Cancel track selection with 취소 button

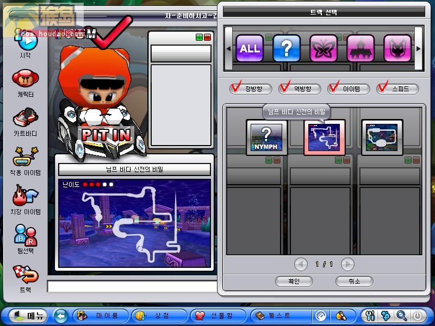click(355, 281)
